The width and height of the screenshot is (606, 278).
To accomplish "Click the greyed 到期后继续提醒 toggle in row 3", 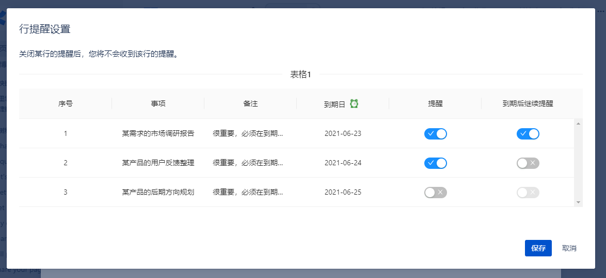I will (528, 193).
